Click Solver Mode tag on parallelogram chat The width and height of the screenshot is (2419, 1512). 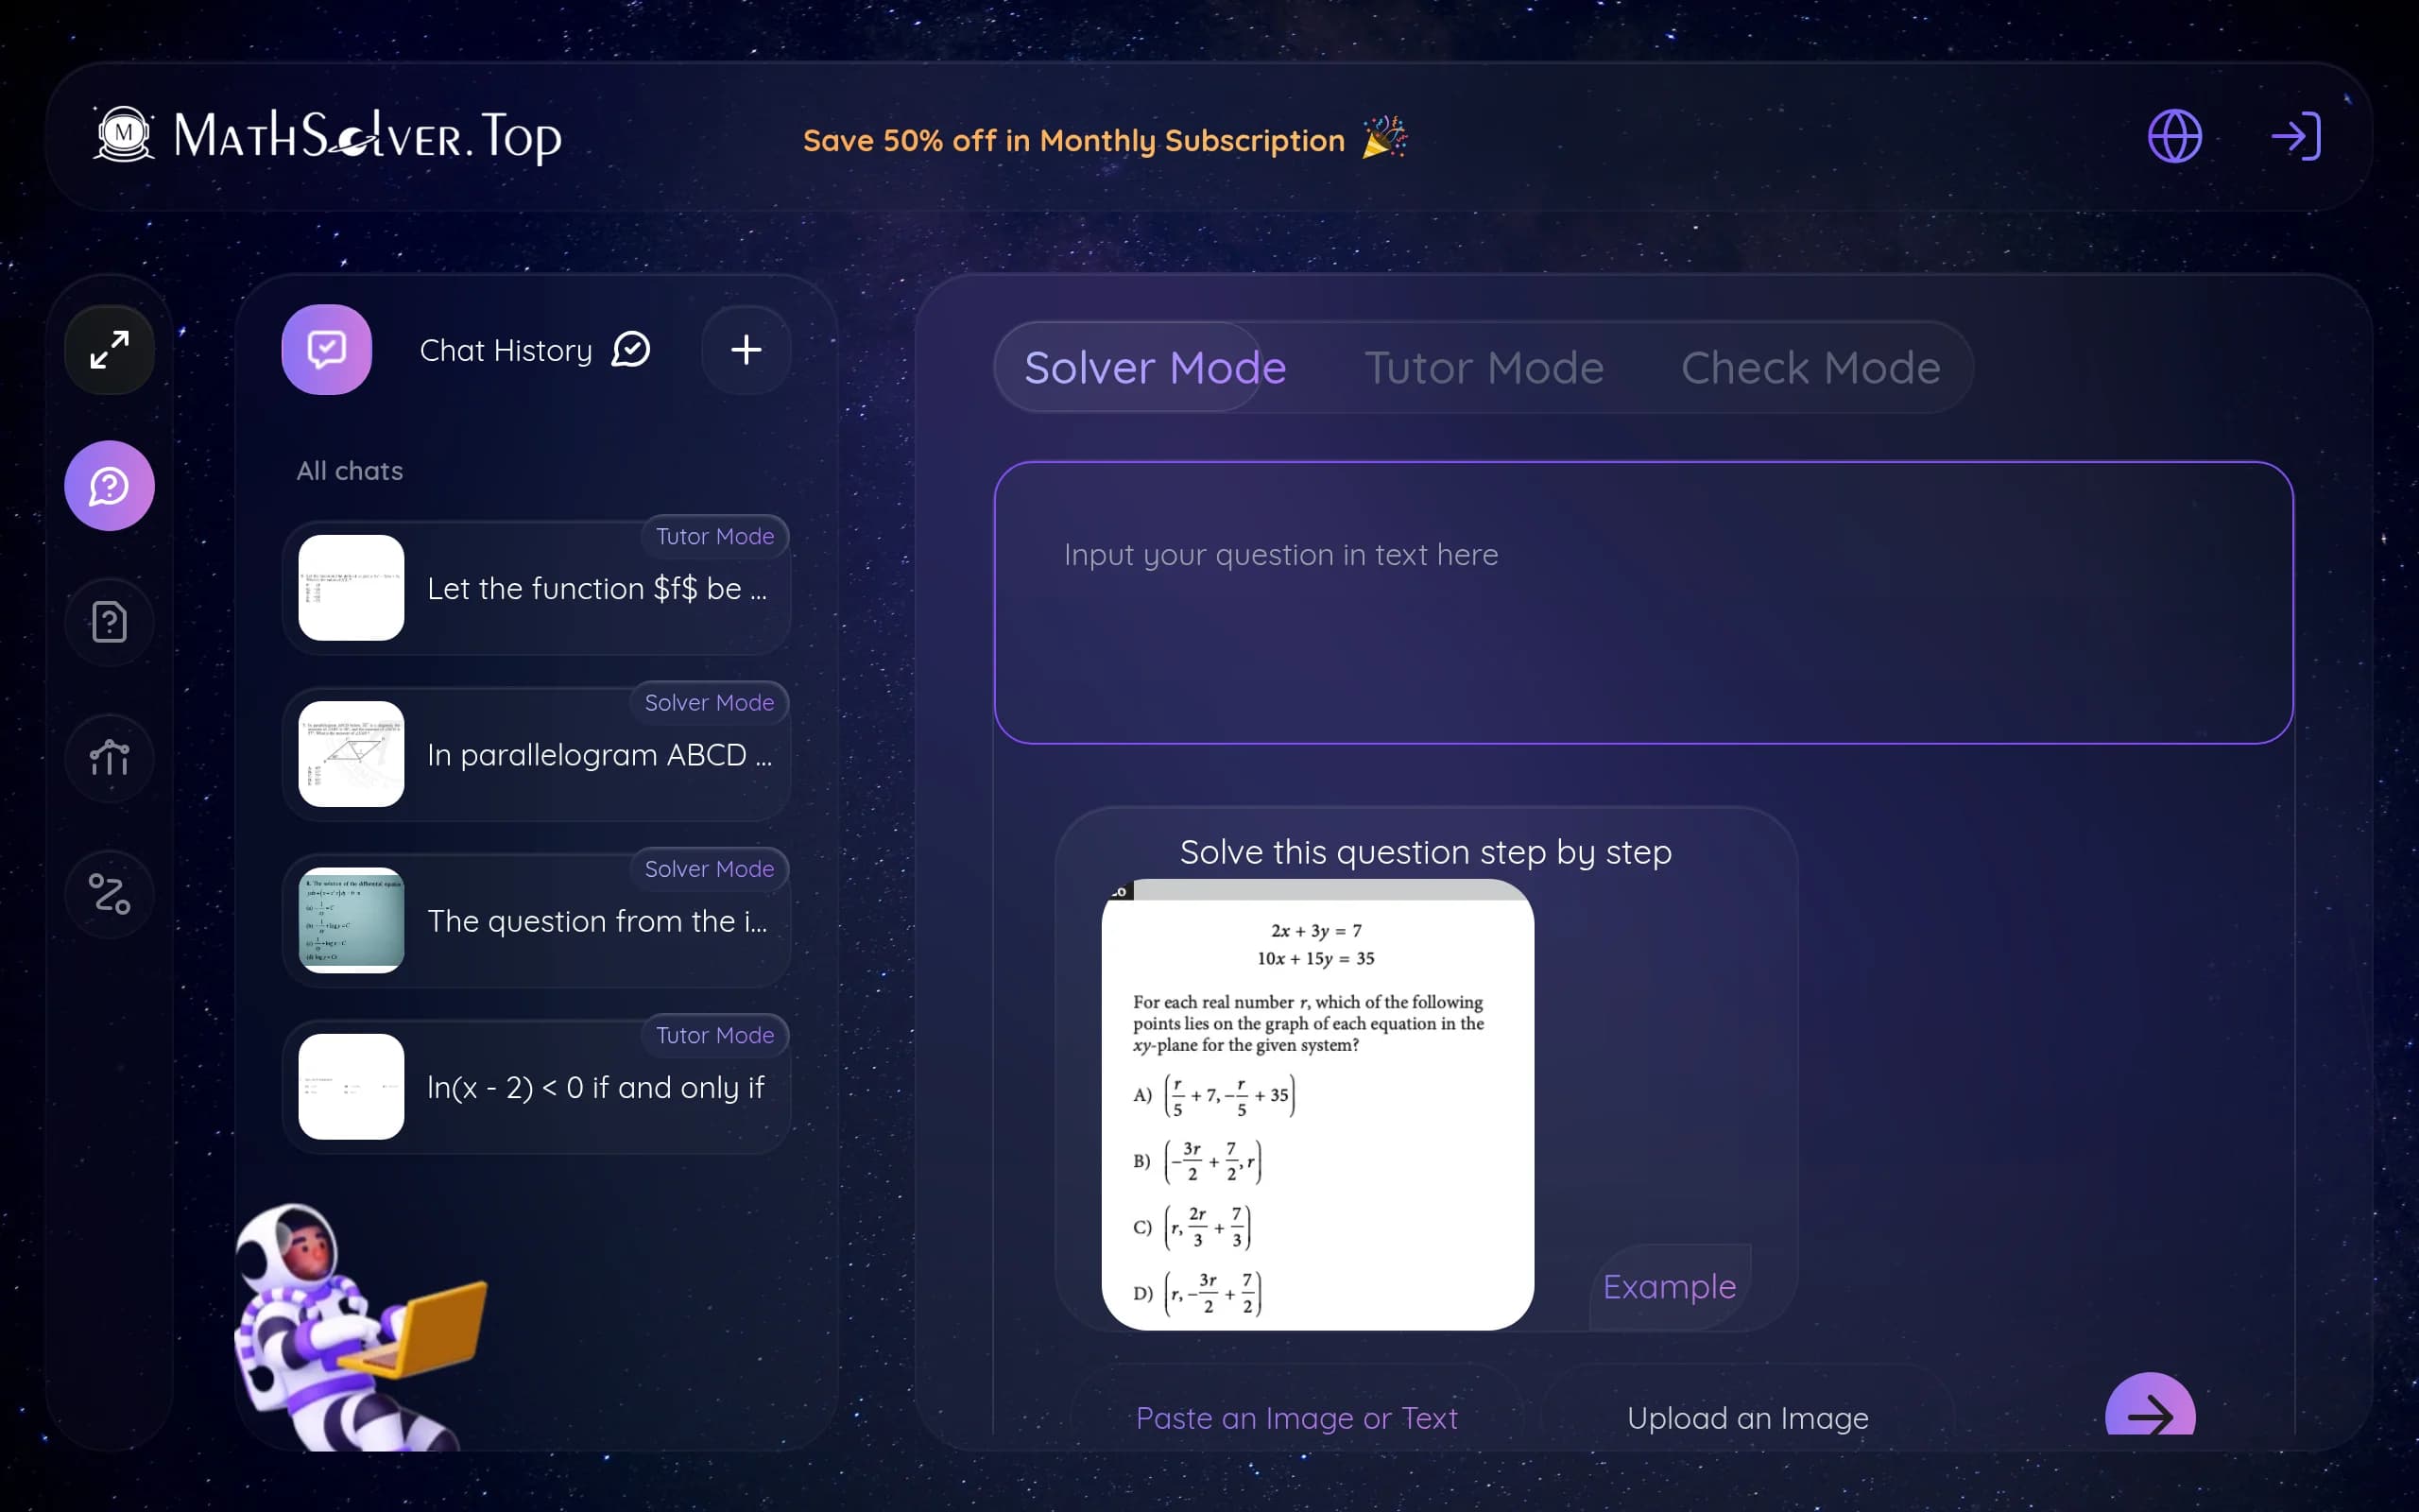(x=709, y=702)
